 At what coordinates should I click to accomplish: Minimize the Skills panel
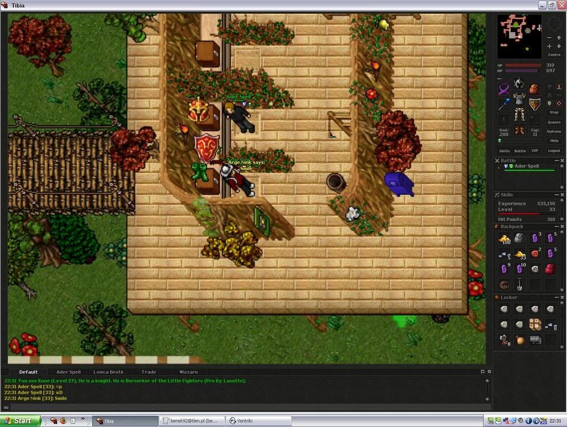point(557,195)
